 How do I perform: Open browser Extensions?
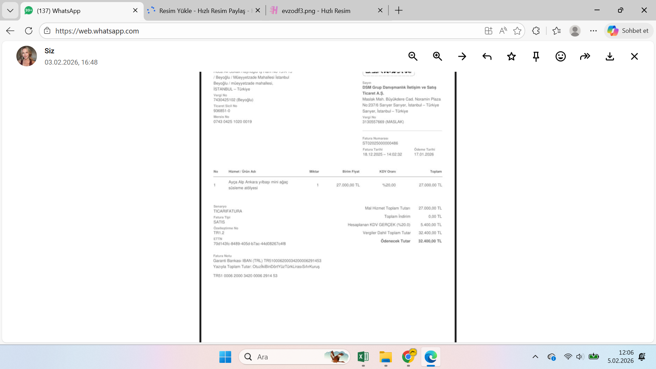click(536, 31)
